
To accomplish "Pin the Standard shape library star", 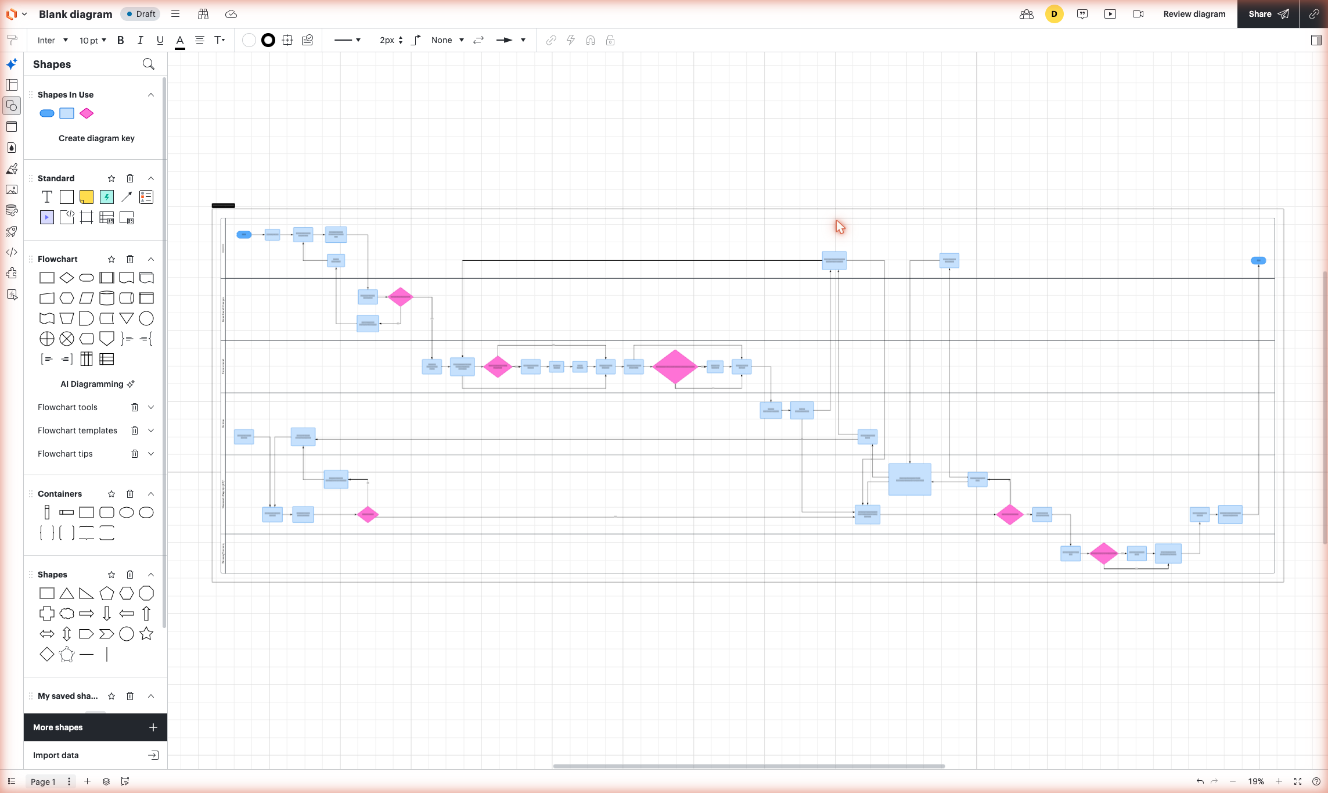I will 111,178.
